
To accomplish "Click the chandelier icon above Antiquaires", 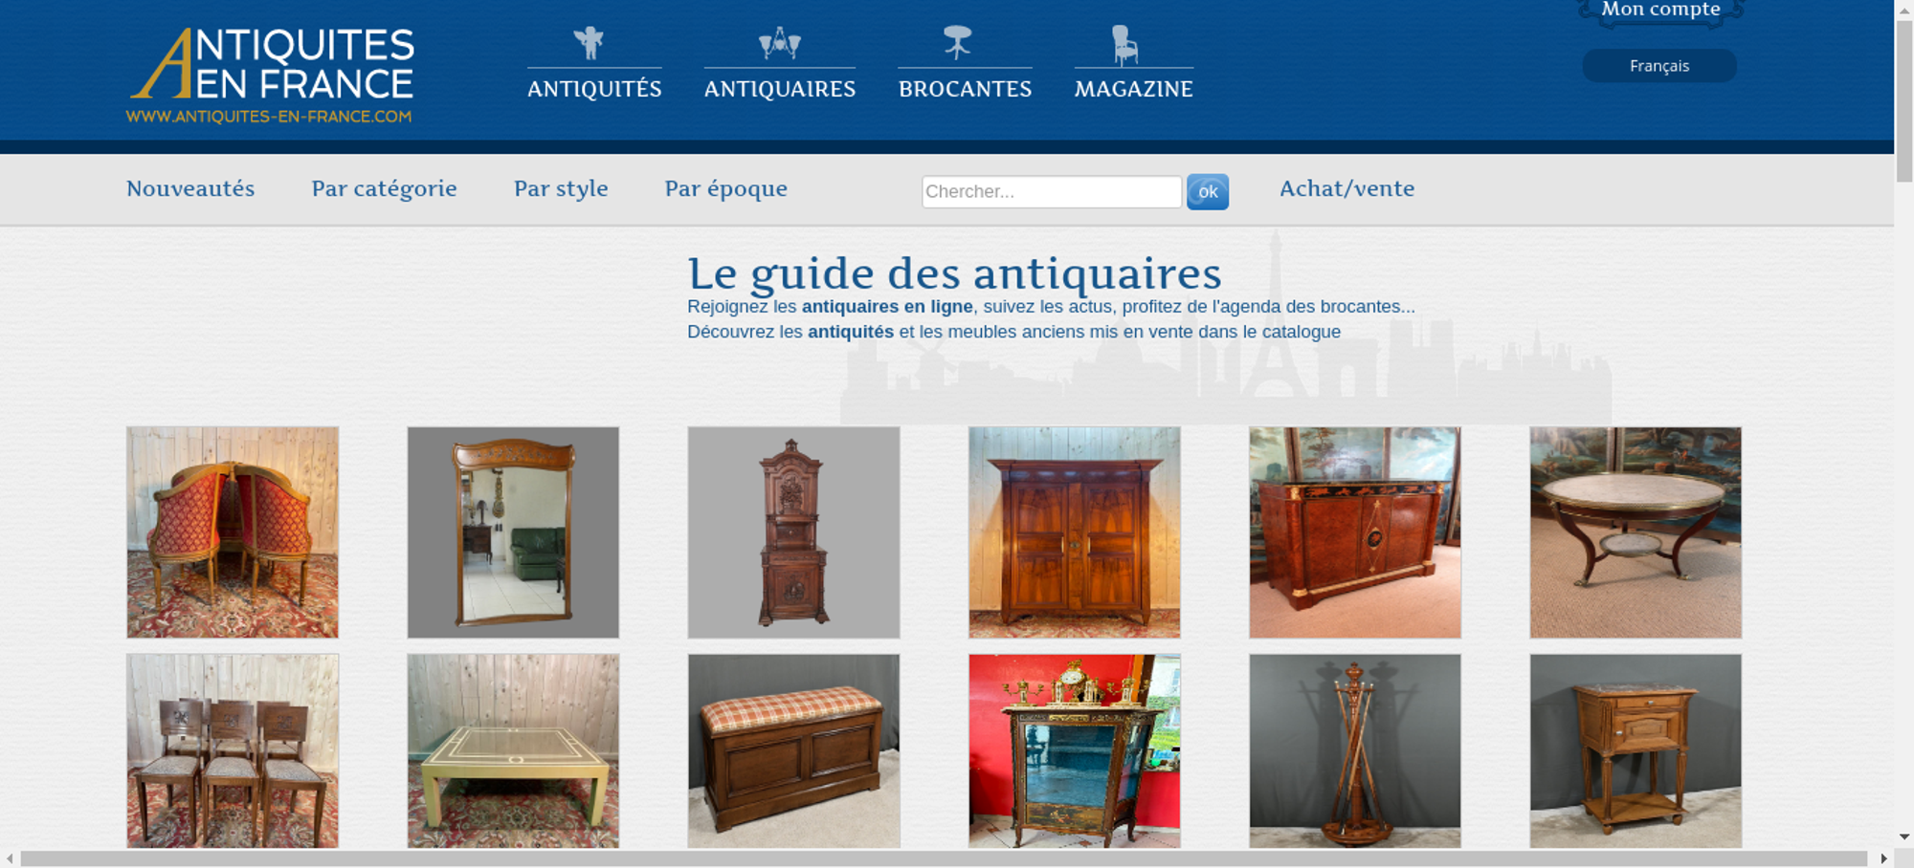I will (779, 43).
